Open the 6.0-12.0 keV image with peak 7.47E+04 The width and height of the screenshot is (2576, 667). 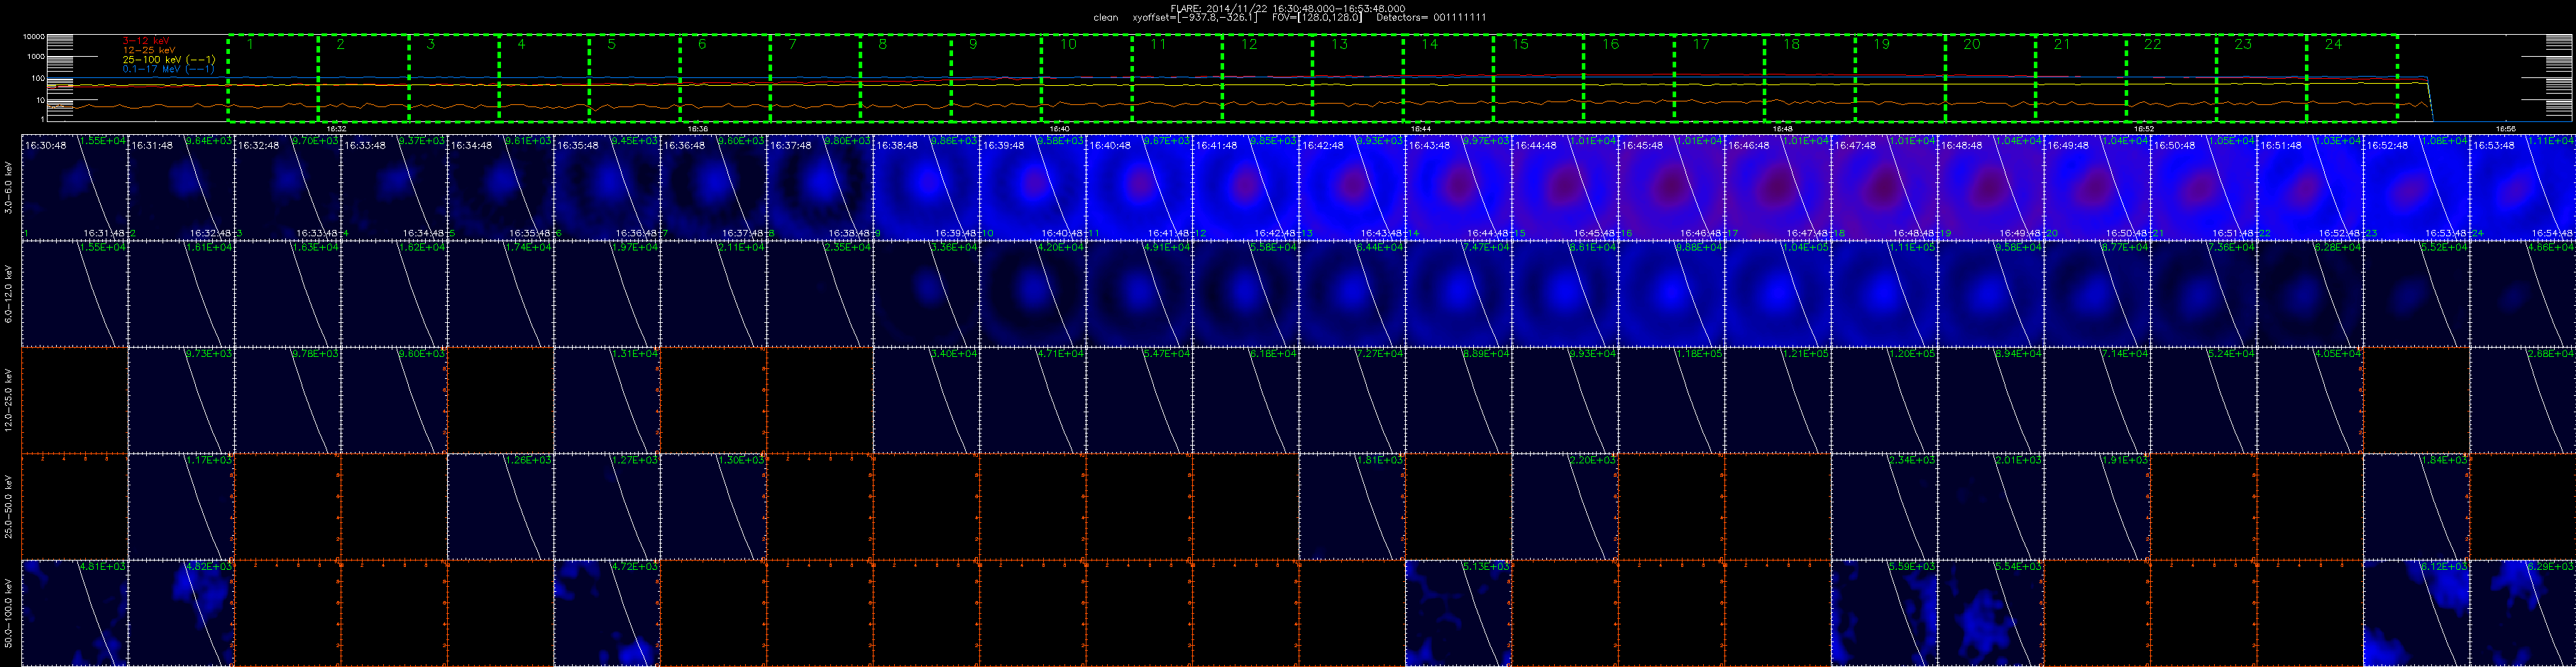pos(1458,294)
